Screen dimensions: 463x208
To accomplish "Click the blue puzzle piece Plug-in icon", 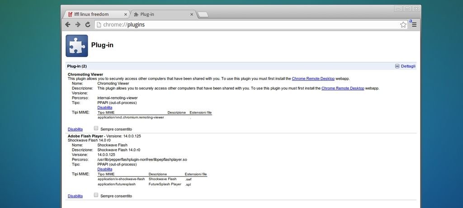I will pyautogui.click(x=77, y=46).
